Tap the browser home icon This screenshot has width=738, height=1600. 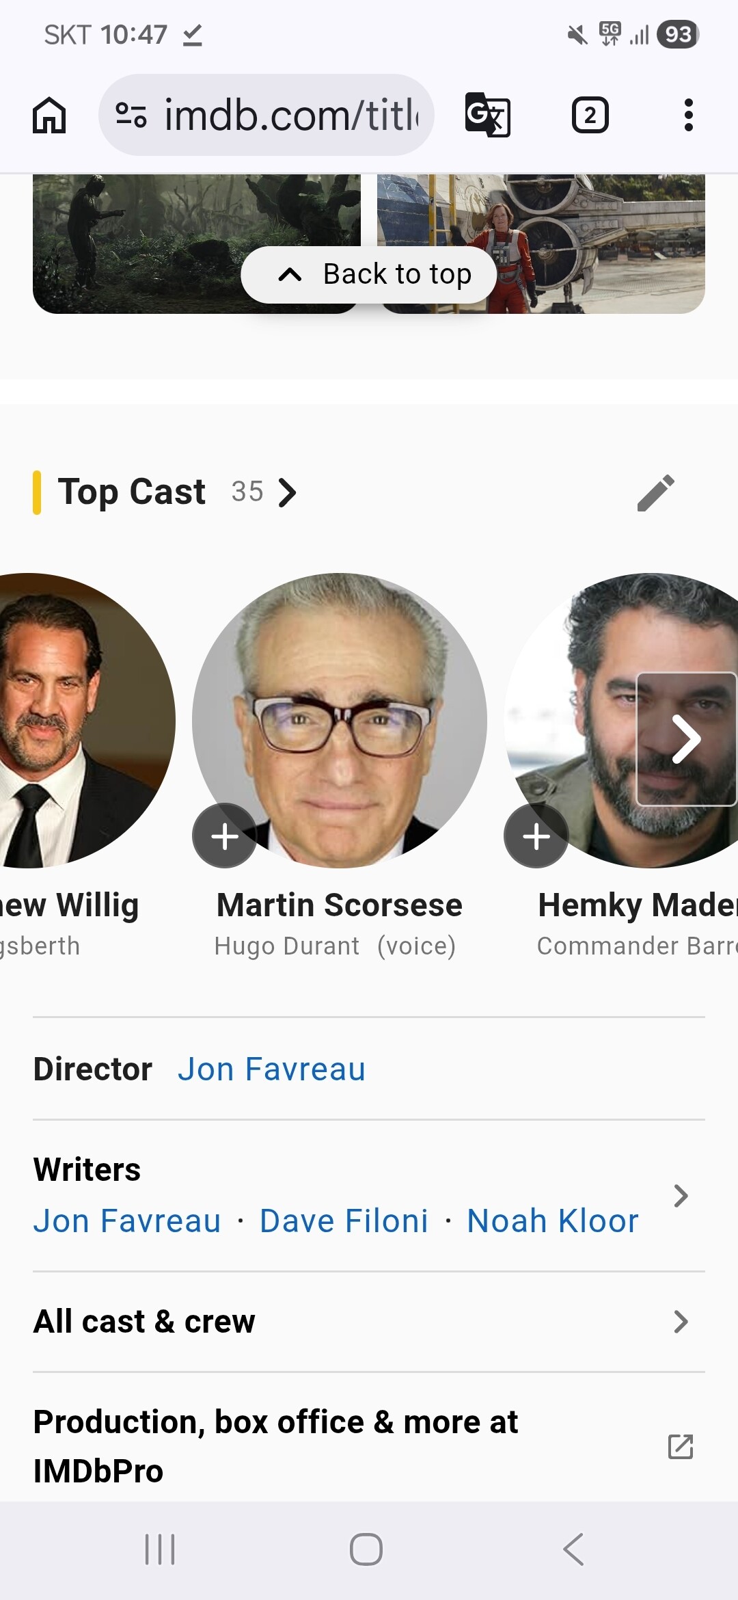(50, 115)
